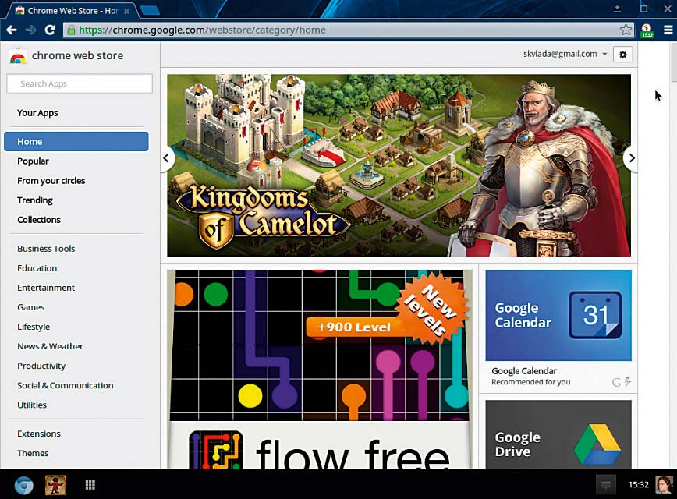Open the new tab button
Viewport: 677px width, 499px height.
150,10
